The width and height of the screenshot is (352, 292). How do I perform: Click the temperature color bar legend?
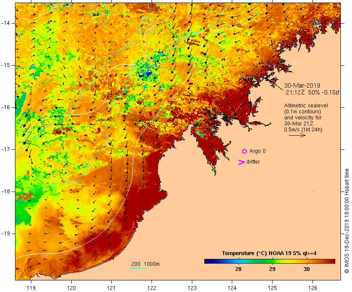[270, 261]
